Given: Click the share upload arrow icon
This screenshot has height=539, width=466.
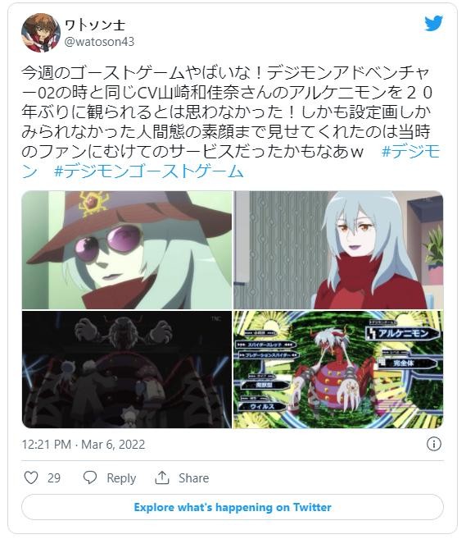Looking at the screenshot, I should point(162,477).
